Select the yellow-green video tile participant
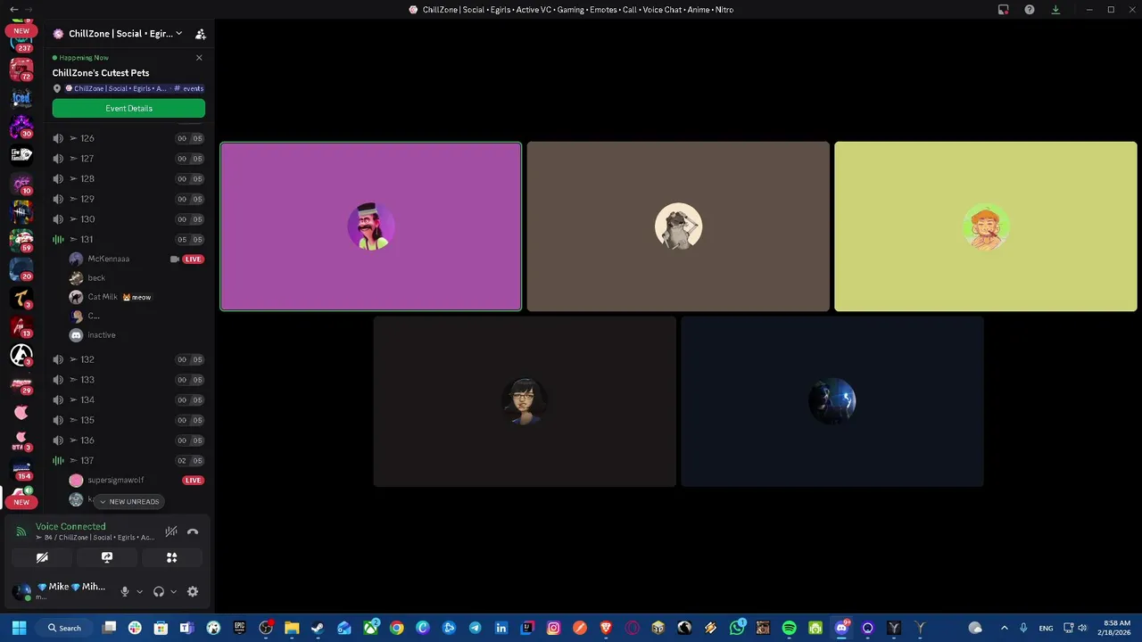 pyautogui.click(x=986, y=226)
